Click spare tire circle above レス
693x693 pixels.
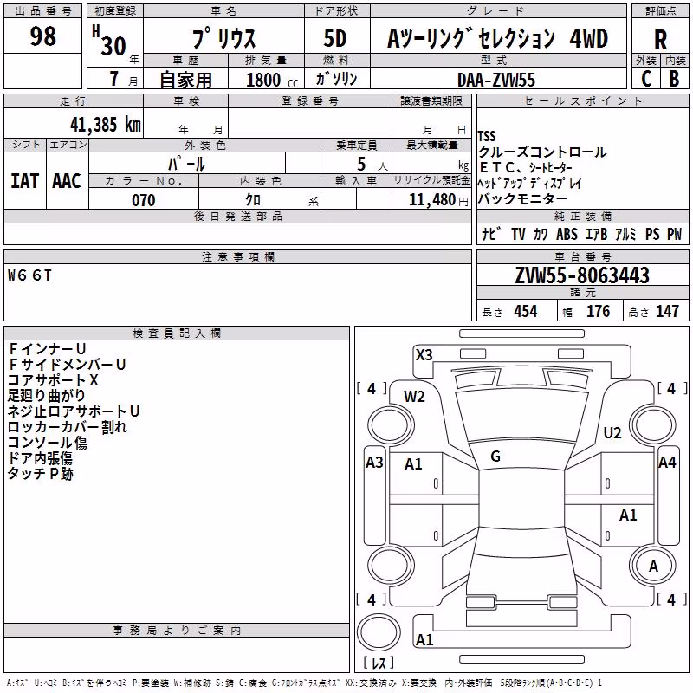click(379, 632)
